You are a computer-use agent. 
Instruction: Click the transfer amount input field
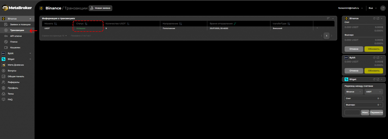352,112
